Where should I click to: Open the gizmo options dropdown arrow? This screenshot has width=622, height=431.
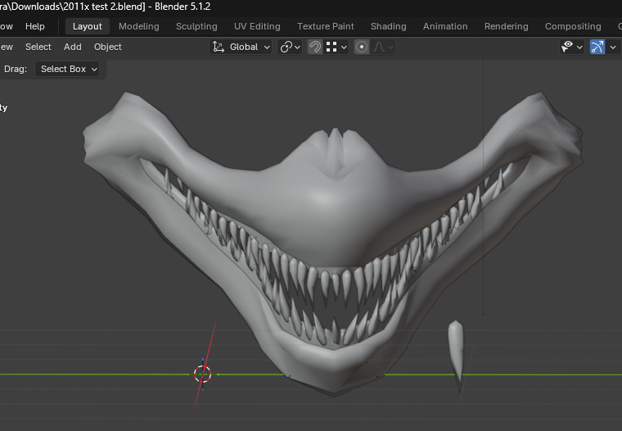click(613, 47)
